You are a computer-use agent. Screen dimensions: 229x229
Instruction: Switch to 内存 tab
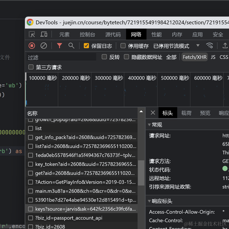click(177, 34)
